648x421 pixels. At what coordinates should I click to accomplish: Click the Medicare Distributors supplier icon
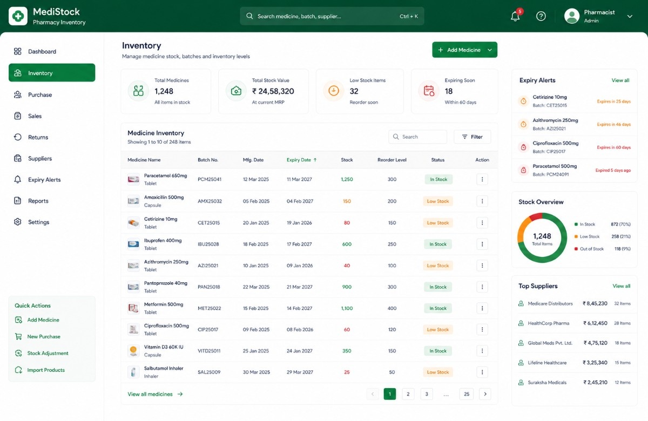pyautogui.click(x=521, y=304)
